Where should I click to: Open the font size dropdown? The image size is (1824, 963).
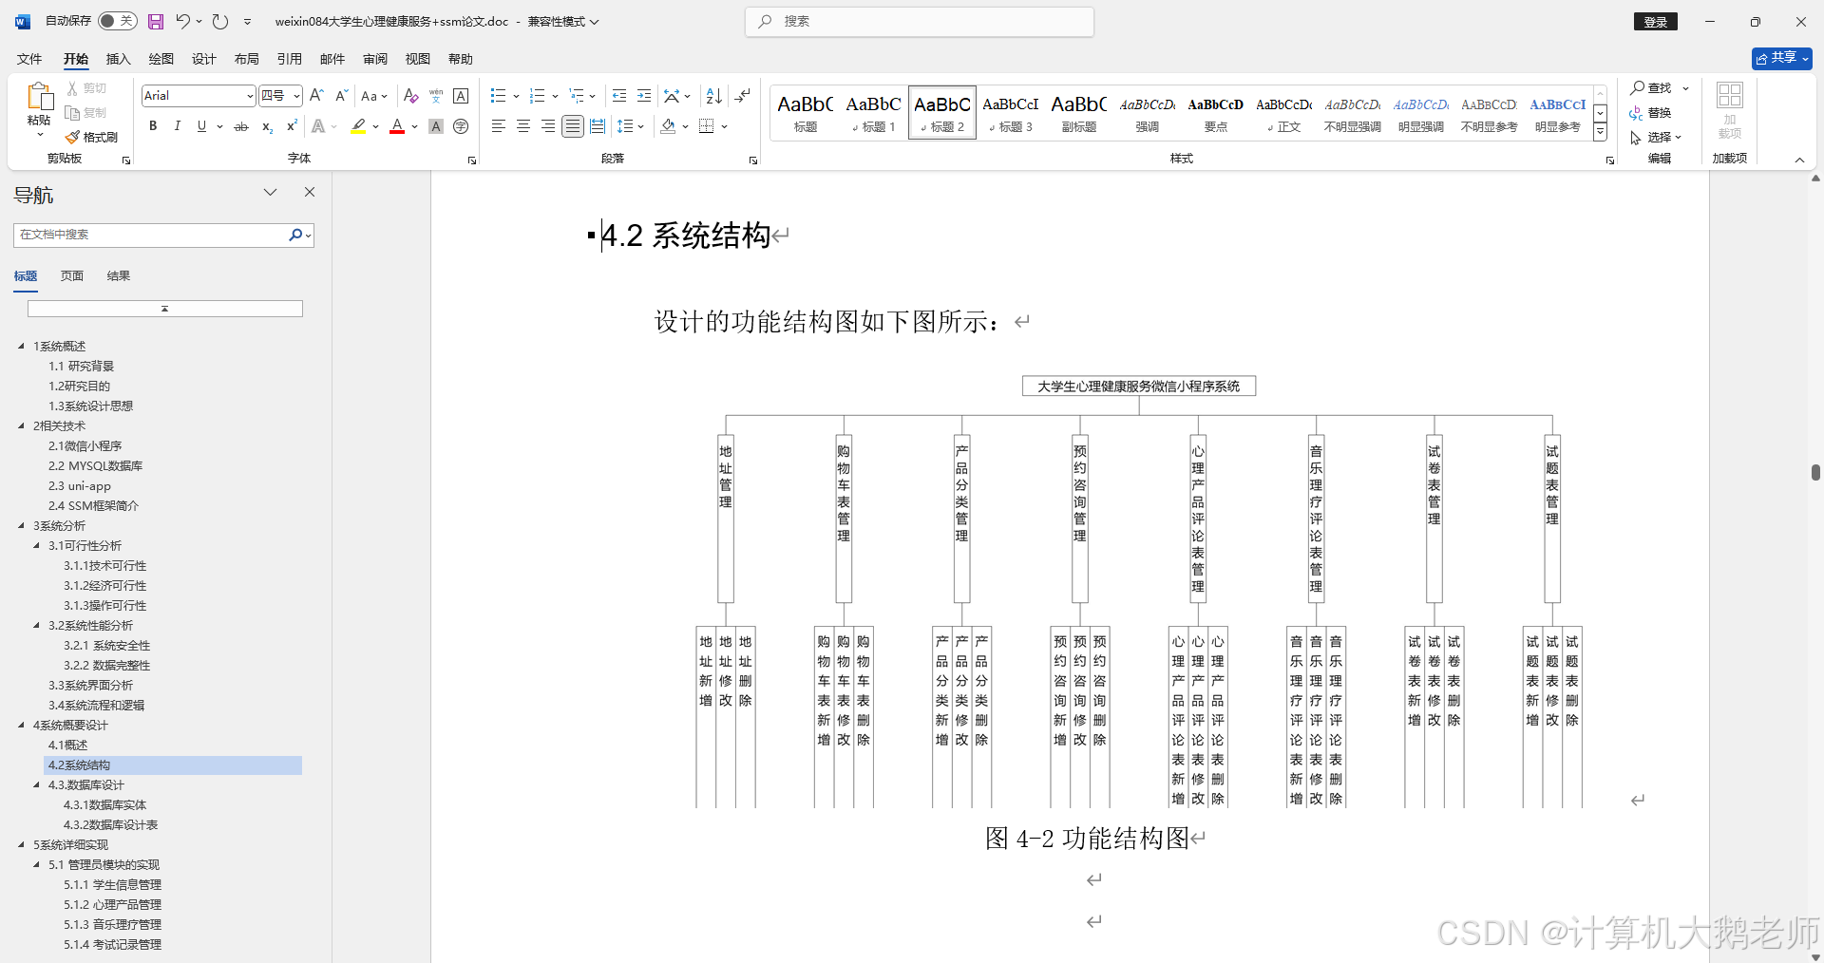(296, 96)
